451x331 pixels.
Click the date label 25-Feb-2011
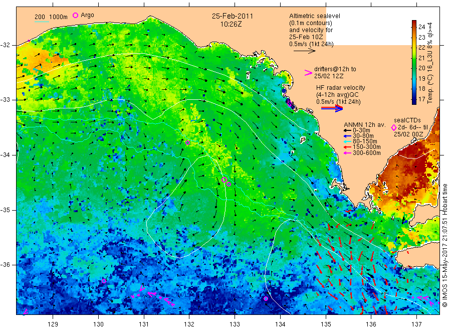pos(233,16)
